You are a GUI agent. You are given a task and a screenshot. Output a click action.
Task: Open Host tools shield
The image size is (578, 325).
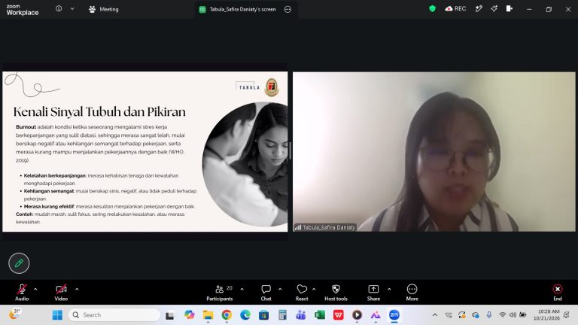click(x=336, y=292)
